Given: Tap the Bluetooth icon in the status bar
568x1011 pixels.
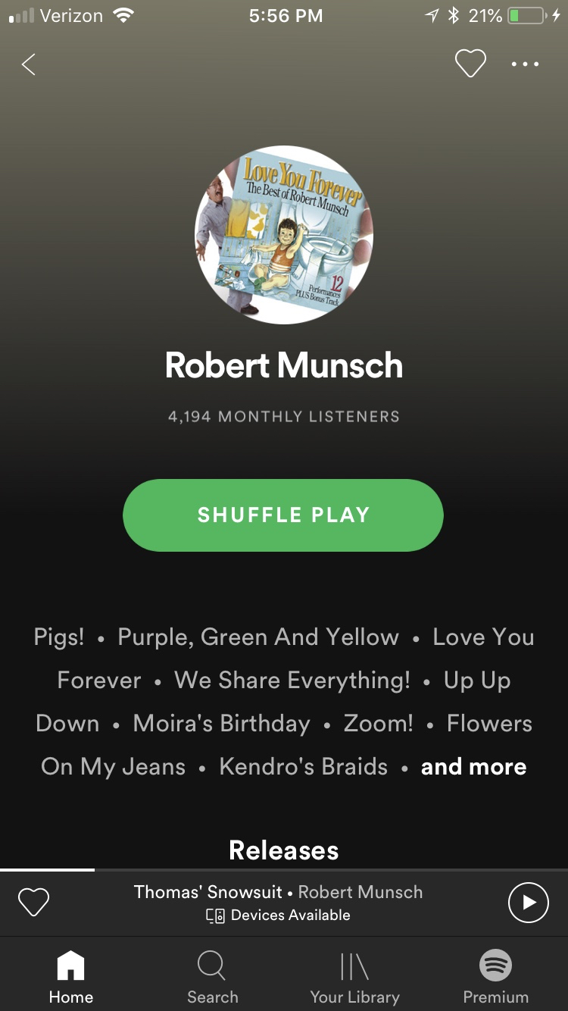Looking at the screenshot, I should [x=454, y=15].
